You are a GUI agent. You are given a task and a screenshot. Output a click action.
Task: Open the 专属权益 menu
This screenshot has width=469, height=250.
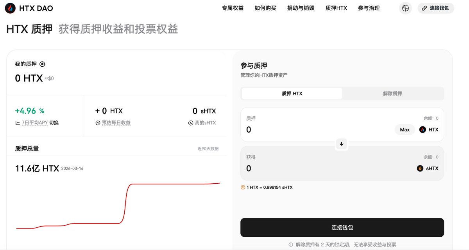(233, 8)
